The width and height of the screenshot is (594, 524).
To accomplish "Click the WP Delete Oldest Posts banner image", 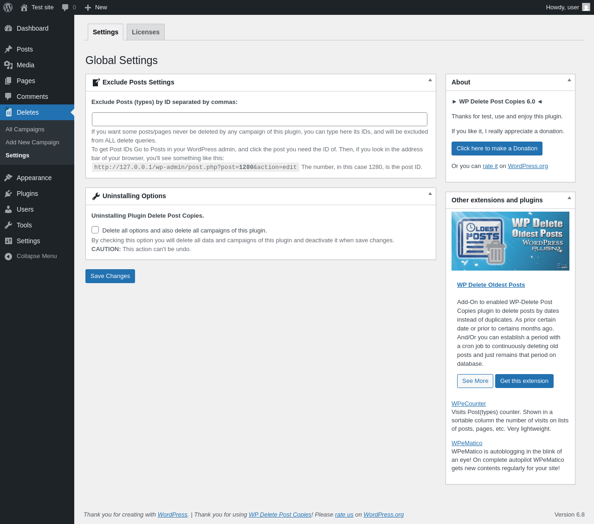I will pyautogui.click(x=510, y=241).
